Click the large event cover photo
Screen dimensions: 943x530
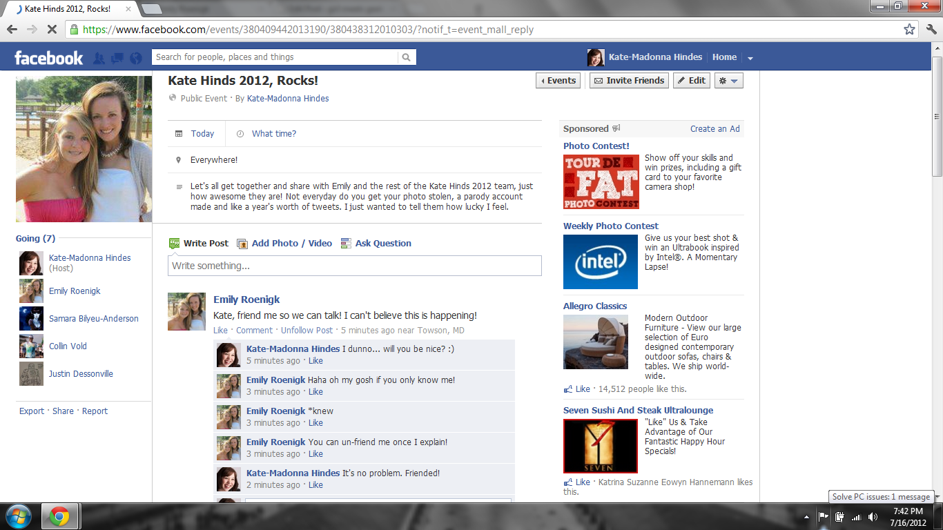84,149
